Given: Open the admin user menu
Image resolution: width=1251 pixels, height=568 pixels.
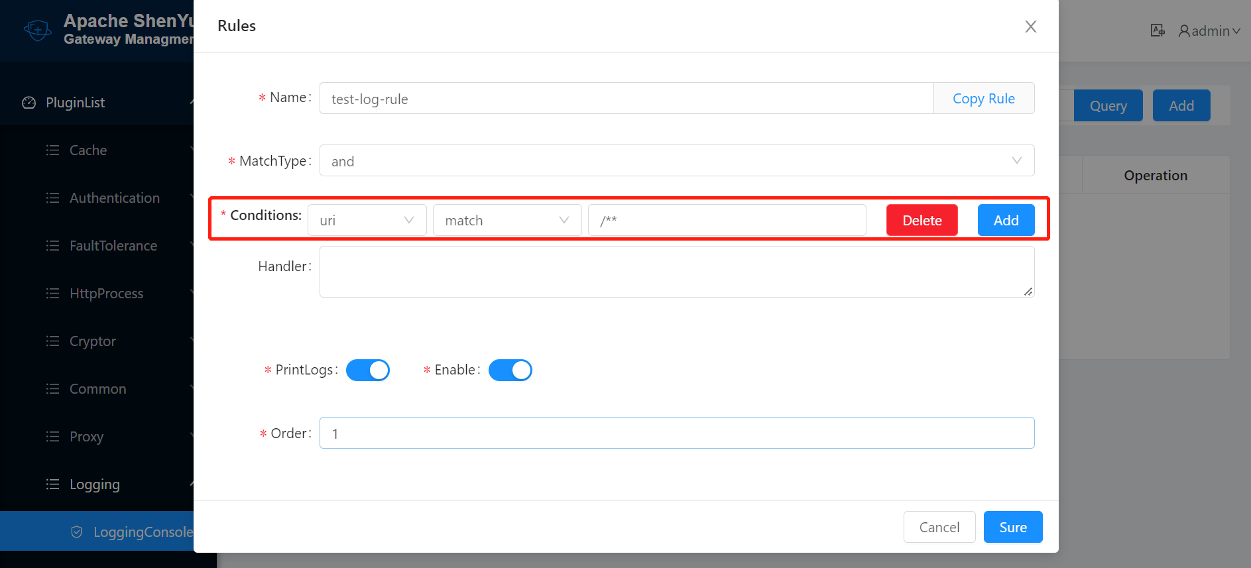Looking at the screenshot, I should pyautogui.click(x=1209, y=31).
